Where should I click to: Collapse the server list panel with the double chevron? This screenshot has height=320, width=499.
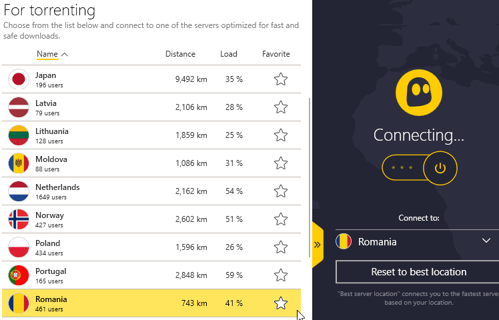click(x=318, y=245)
